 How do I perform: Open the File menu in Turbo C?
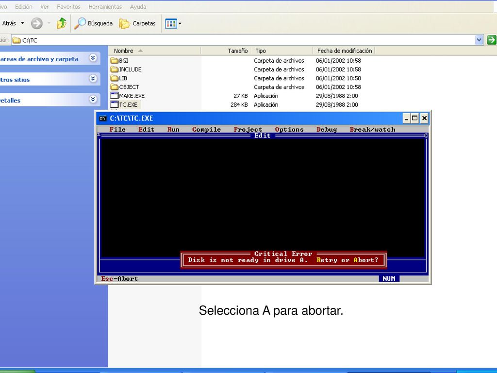point(117,129)
